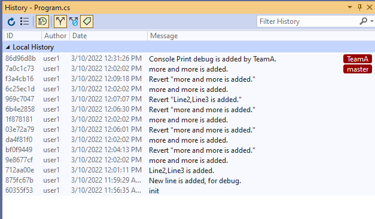
Task: Pin the History panel with auto-hide icon
Action: (x=359, y=7)
